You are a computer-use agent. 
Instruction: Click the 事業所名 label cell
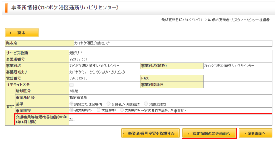point(37,66)
